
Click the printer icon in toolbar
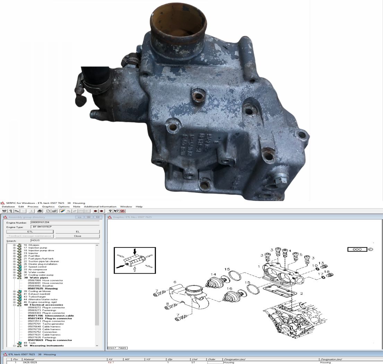(x=40, y=211)
